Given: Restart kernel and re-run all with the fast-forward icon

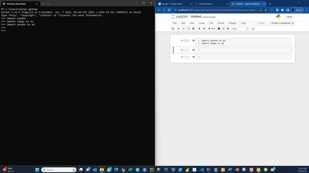Looking at the screenshot, I should [x=228, y=29].
